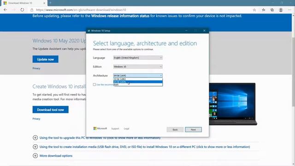Click the laptop image on the webpage
The image size is (295, 166).
tap(233, 104)
